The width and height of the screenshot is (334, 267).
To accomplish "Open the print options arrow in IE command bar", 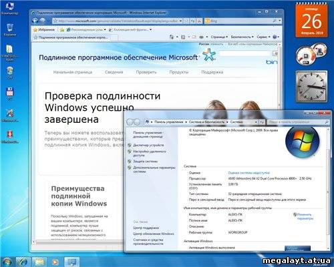I will pyautogui.click(x=207, y=37).
